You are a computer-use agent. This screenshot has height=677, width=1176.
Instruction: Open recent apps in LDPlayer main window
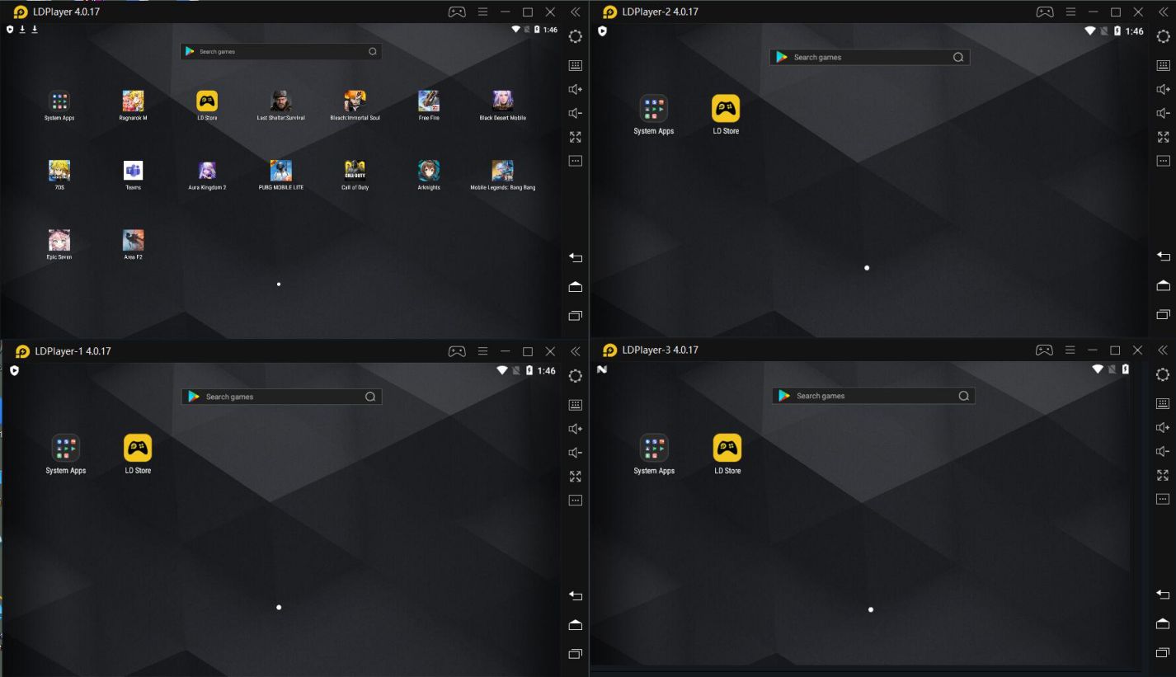576,316
